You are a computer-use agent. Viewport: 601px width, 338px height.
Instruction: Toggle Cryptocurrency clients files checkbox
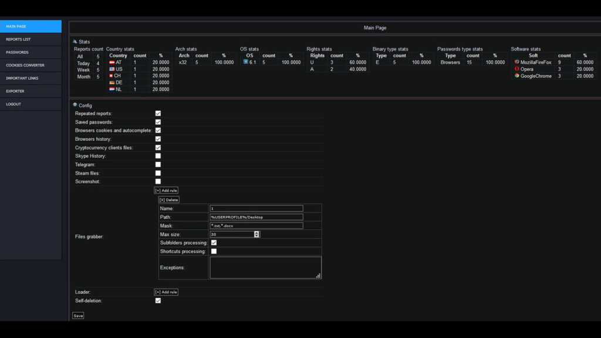coord(158,147)
